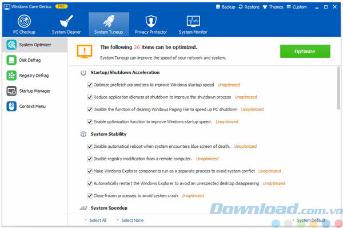Click the Themes text button
Screen dimensions: 343x228
(x=276, y=7)
